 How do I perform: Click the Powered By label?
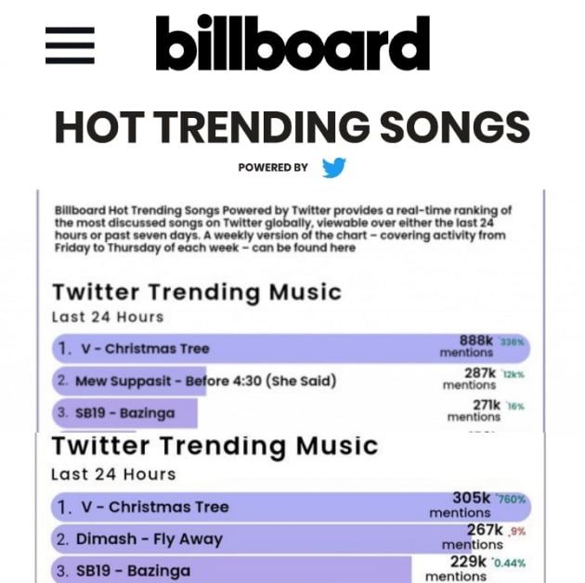point(273,168)
